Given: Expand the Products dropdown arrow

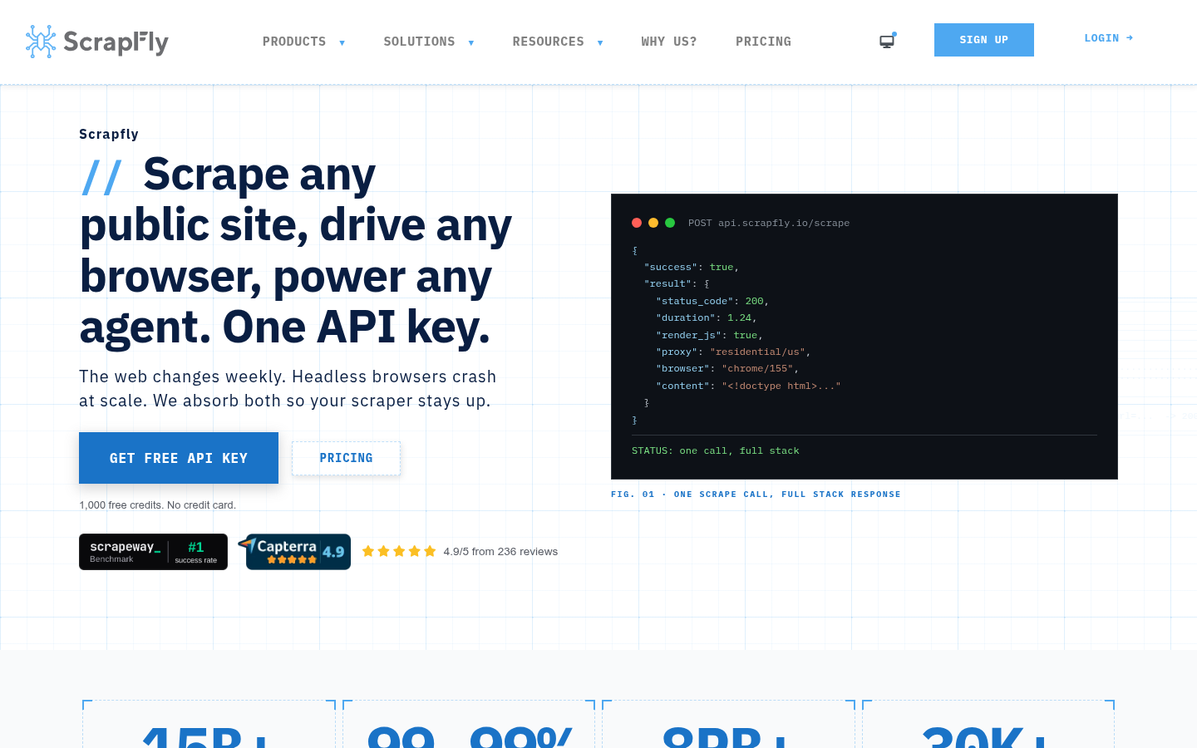Looking at the screenshot, I should (342, 42).
